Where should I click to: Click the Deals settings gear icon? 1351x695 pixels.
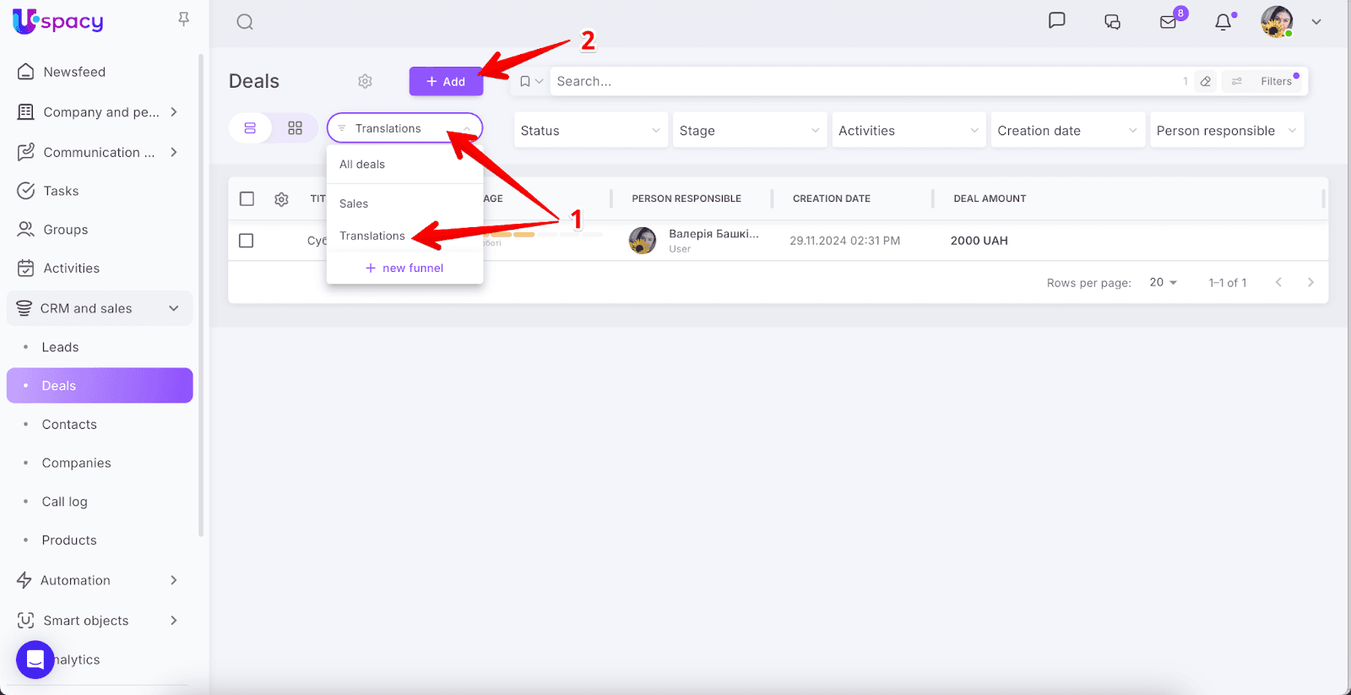[x=365, y=81]
